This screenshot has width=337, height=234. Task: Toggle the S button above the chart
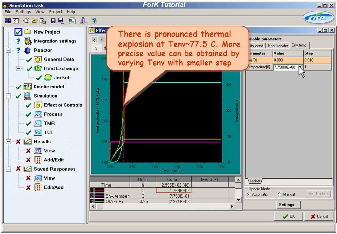96,48
